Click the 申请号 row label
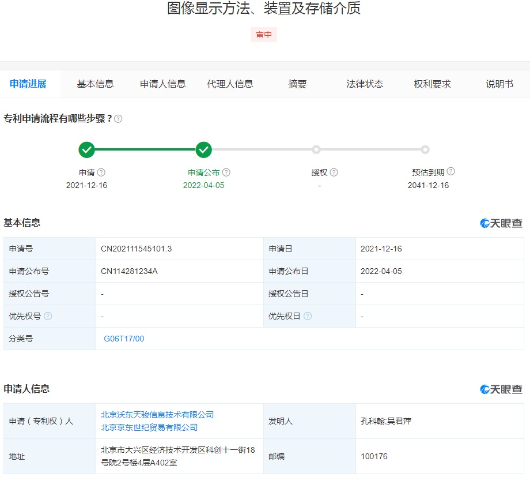Image resolution: width=530 pixels, height=477 pixels. tap(21, 249)
